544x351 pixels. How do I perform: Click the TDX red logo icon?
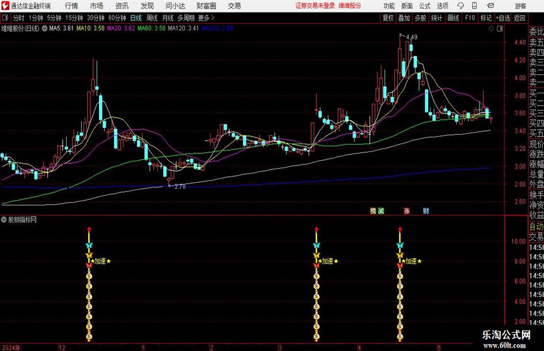[5, 6]
